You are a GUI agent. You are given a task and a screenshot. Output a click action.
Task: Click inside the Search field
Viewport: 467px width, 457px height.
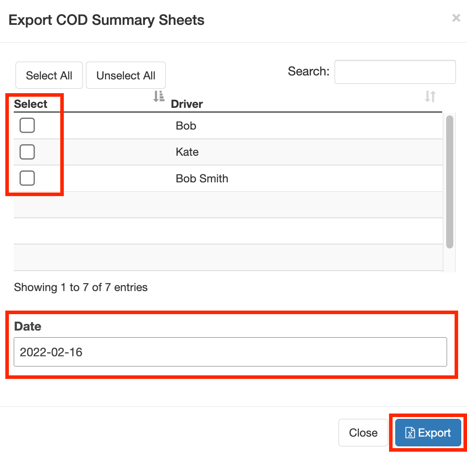coord(395,72)
